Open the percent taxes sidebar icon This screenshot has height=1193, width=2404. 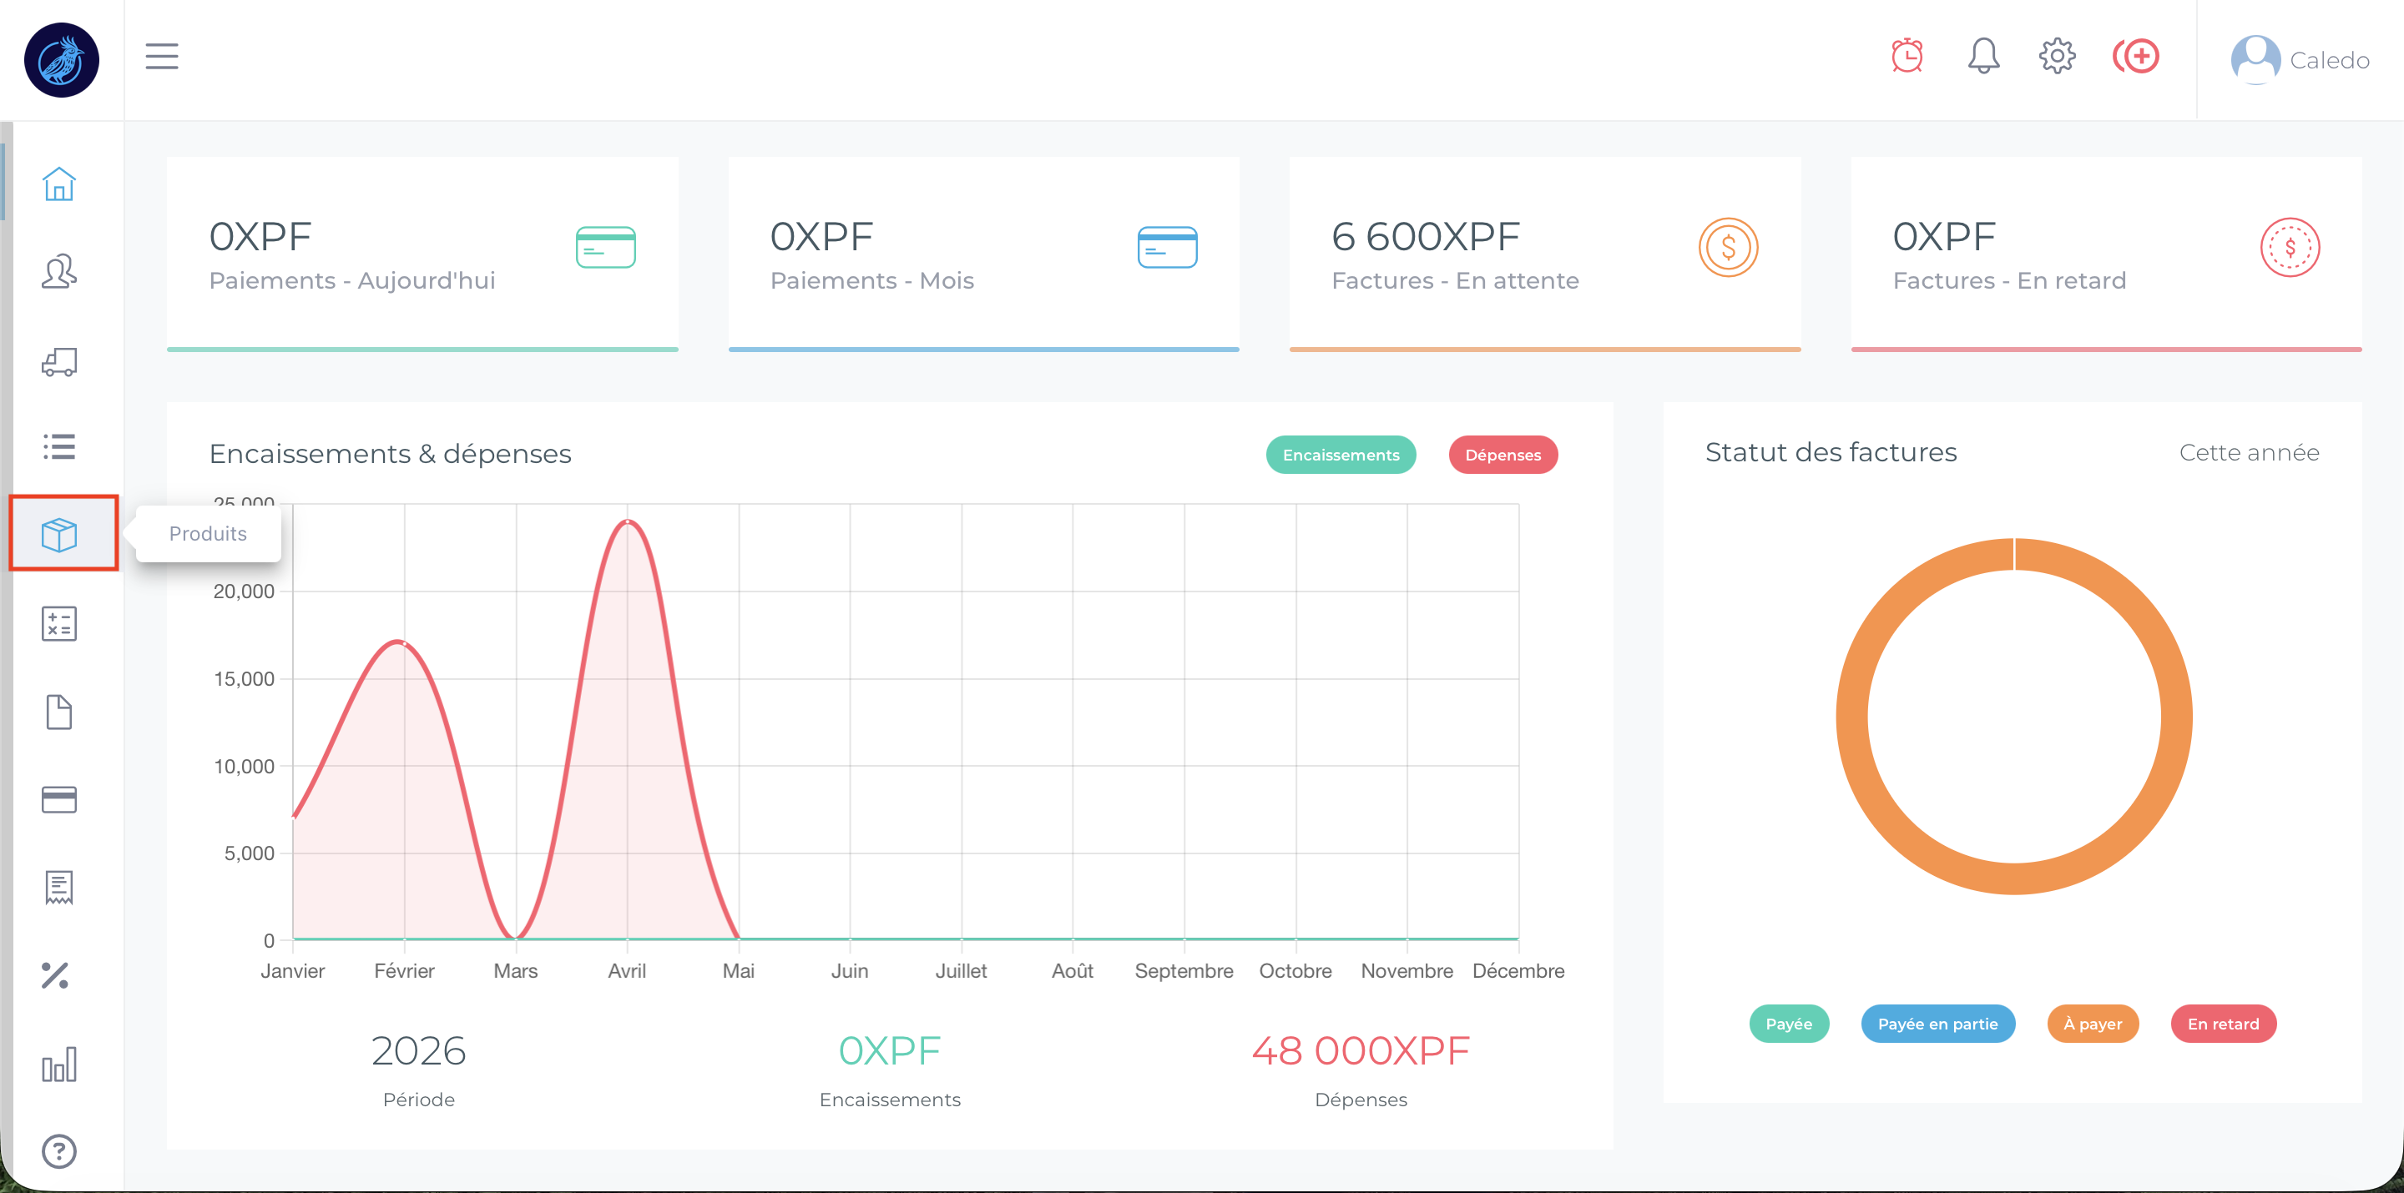(55, 975)
